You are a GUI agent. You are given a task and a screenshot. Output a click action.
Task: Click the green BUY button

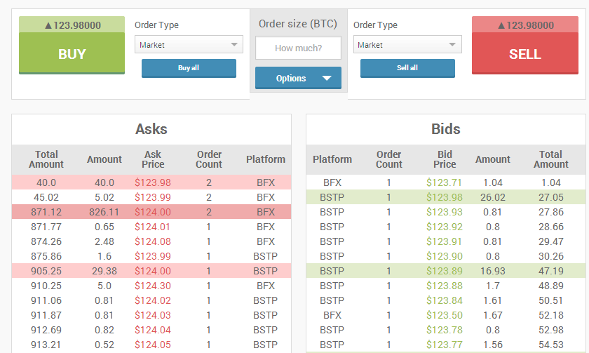coord(72,54)
